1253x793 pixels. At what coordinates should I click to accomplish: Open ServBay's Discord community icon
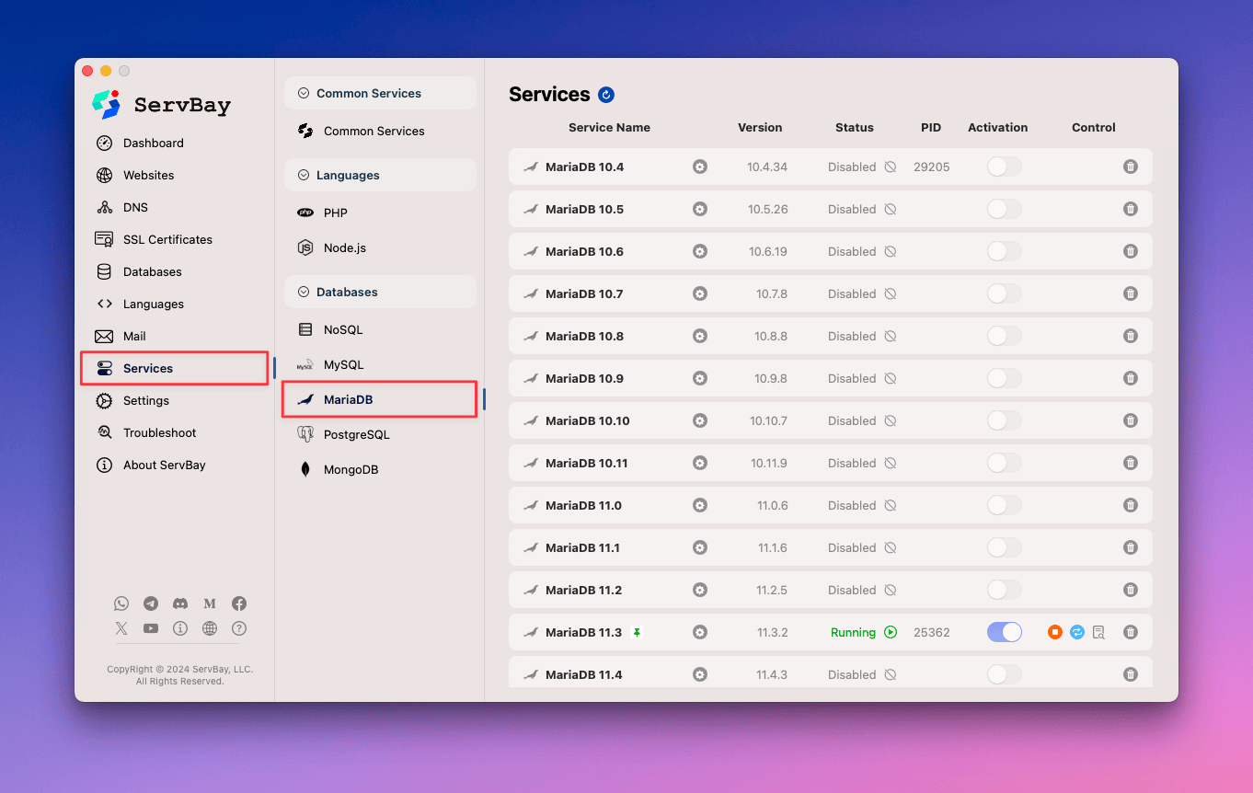click(x=180, y=603)
